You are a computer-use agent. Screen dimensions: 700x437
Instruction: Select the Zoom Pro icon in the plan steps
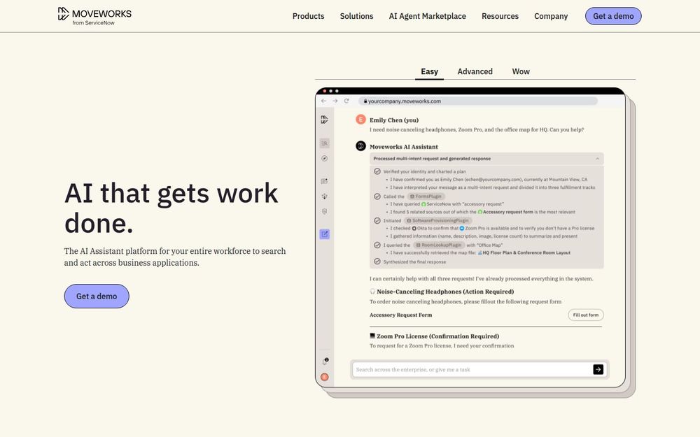(461, 228)
